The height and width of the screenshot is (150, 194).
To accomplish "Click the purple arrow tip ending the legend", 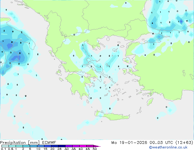I will point(97,146).
